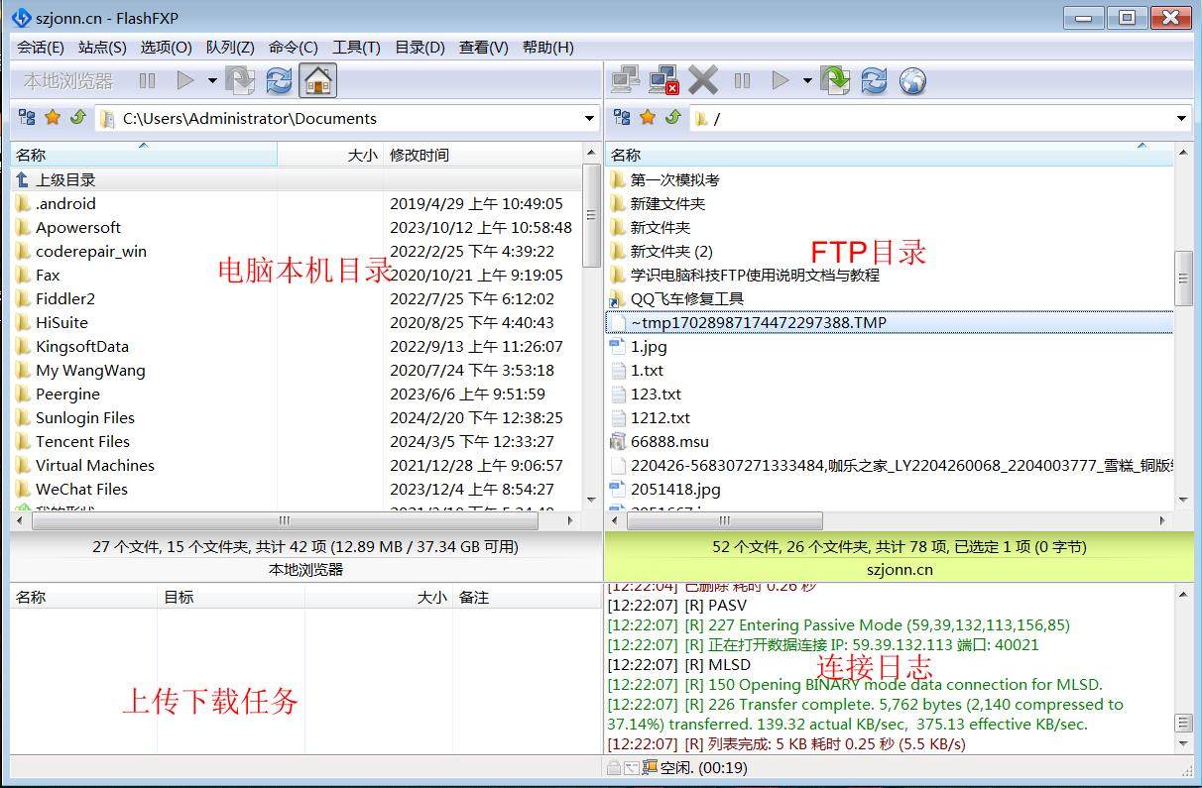This screenshot has height=788, width=1202.
Task: Open the 工具(T) menu
Action: pos(356,47)
